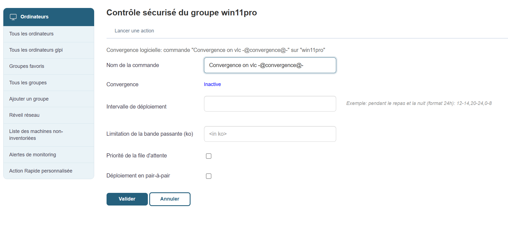
Task: Check the Priorité de la file d'attente checkbox
Action: click(x=209, y=156)
